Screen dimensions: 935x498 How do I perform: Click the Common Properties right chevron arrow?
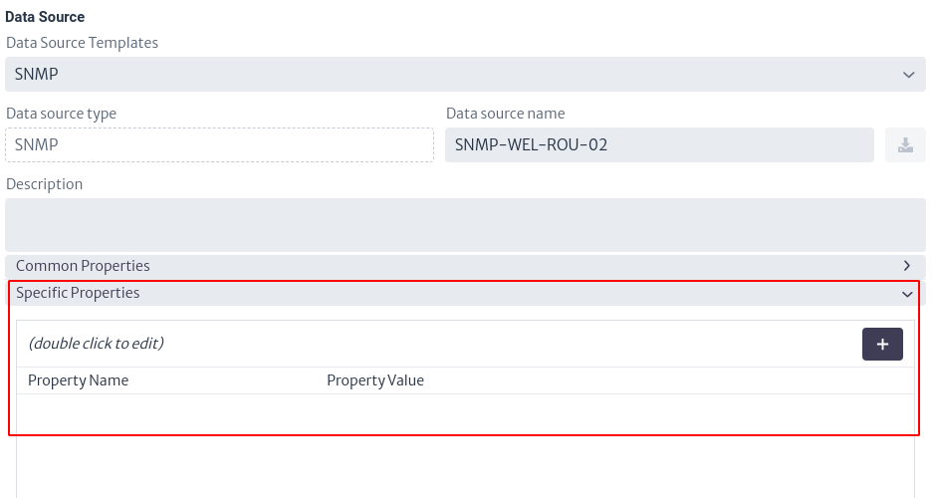point(906,265)
